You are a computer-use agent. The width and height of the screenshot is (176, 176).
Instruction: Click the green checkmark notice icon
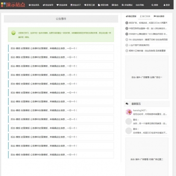coord(14,33)
